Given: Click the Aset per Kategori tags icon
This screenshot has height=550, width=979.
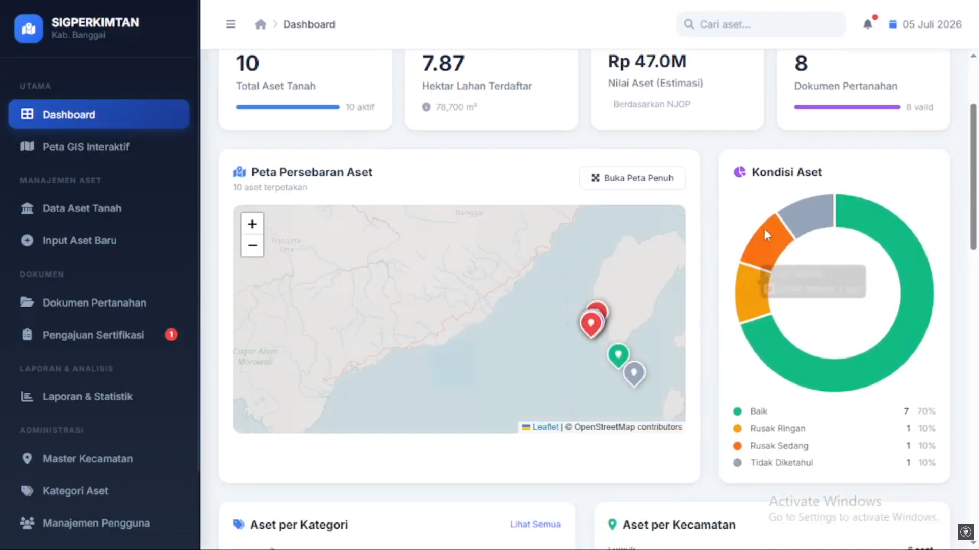Looking at the screenshot, I should pos(239,525).
